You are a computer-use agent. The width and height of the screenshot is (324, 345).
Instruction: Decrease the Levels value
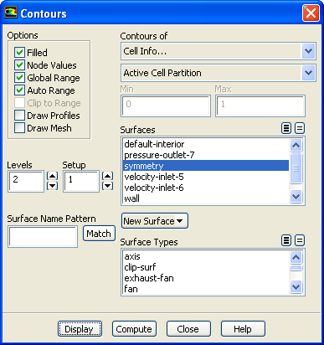pyautogui.click(x=52, y=186)
